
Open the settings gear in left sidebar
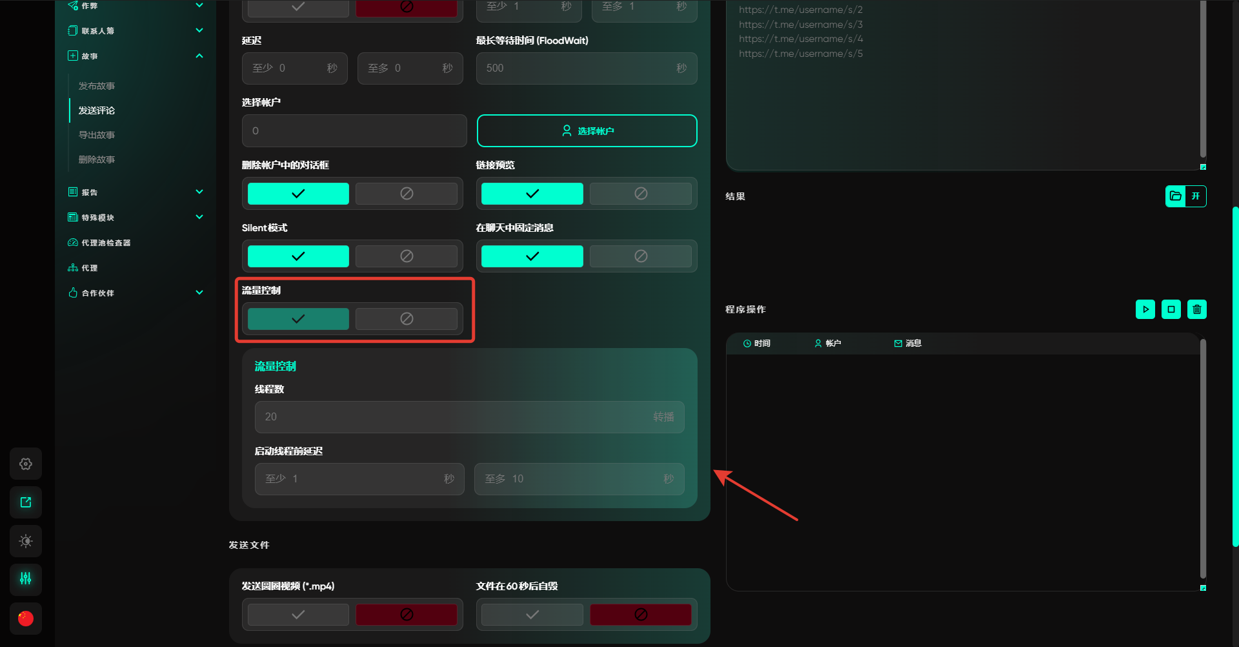click(x=26, y=464)
